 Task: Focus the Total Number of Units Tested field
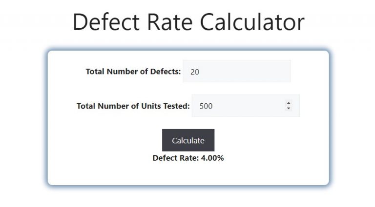[246, 106]
